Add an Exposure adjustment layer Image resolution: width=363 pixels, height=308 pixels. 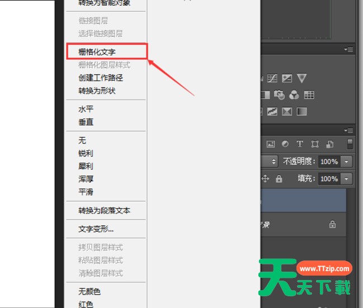click(x=287, y=79)
